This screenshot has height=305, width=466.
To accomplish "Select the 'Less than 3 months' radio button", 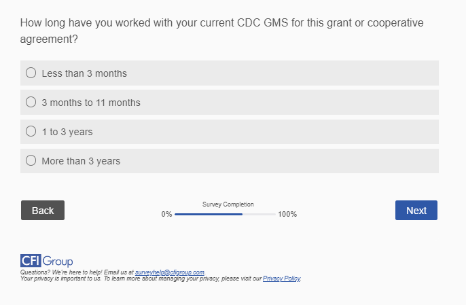I will point(31,73).
